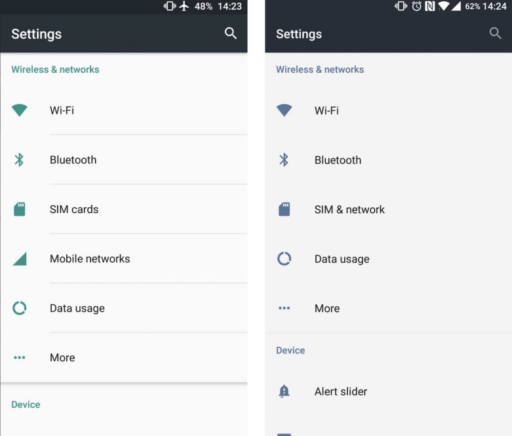Screen dimensions: 512x436
Task: Open Data usage on right screen
Action: pos(388,259)
